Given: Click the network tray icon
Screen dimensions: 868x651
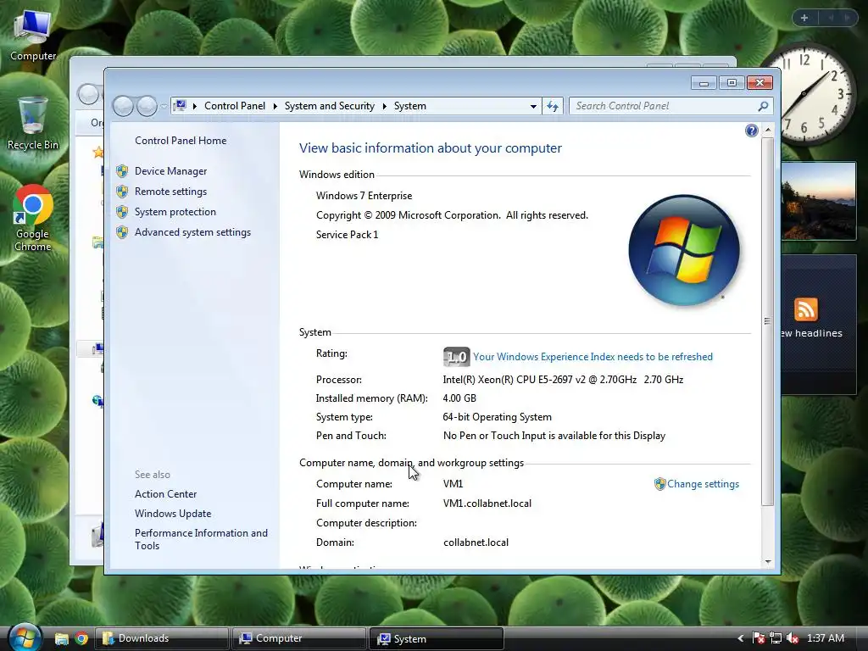Looking at the screenshot, I should point(776,638).
